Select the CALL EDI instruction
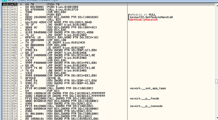The image size is (218, 120). (x=54, y=20)
